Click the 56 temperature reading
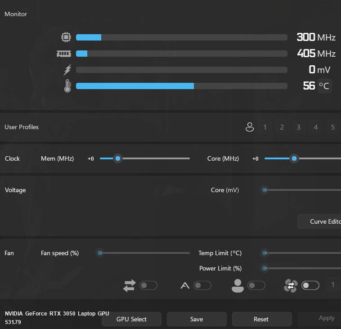This screenshot has height=329, width=341. 309,86
